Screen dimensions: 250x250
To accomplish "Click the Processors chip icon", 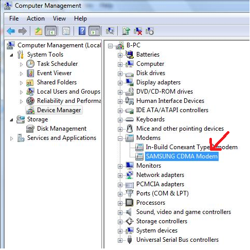I will pyautogui.click(x=130, y=203).
